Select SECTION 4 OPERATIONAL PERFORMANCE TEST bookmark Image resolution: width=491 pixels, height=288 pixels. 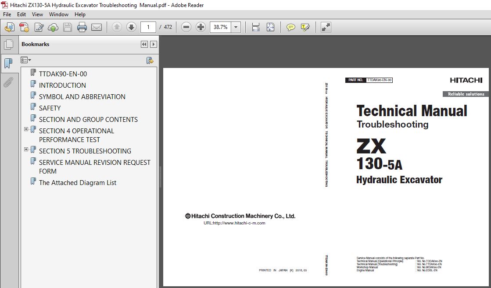tap(76, 135)
